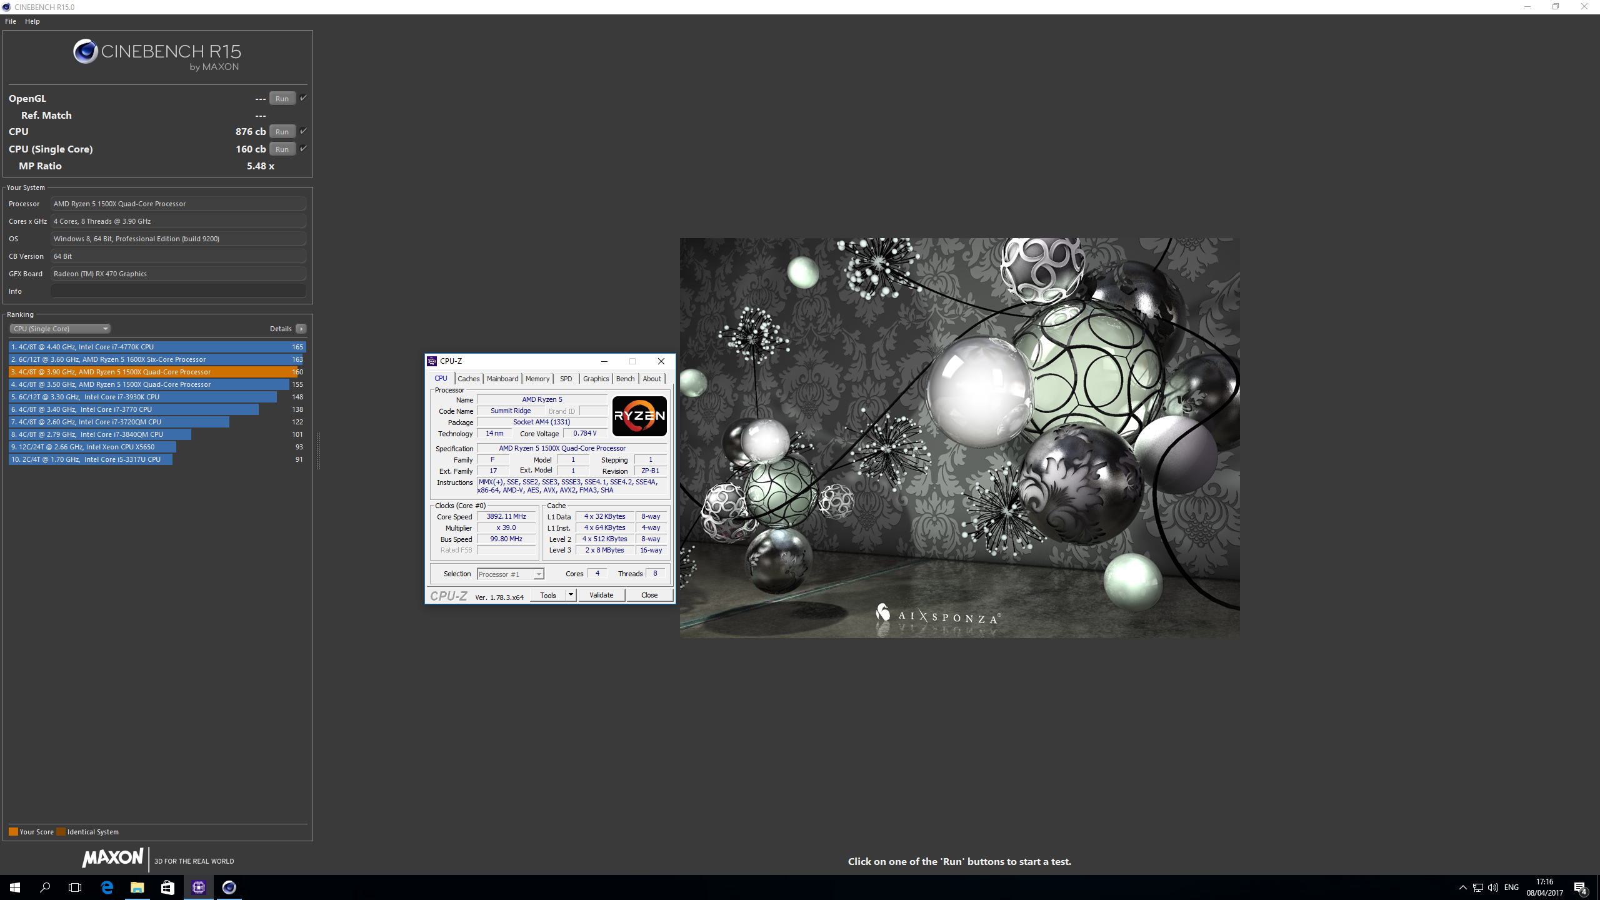Select ranking row Ryzen 5 1600X
The image size is (1600, 900).
[157, 359]
